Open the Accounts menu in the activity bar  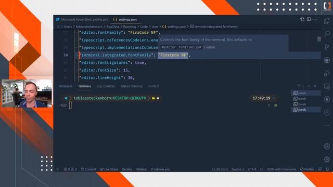tap(327, 146)
